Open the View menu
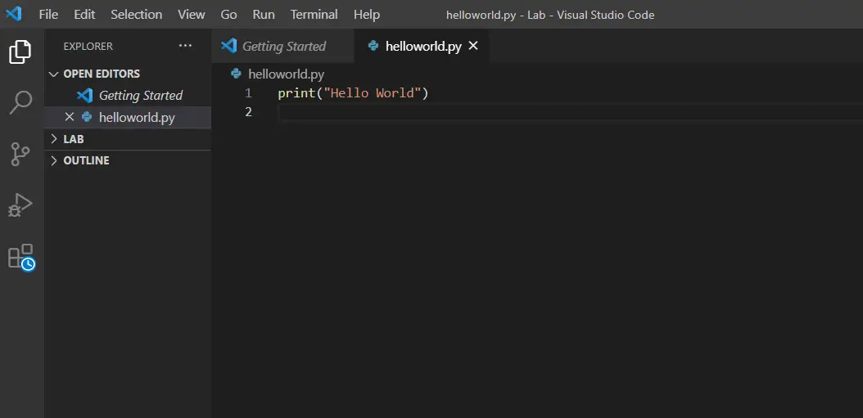 [192, 14]
